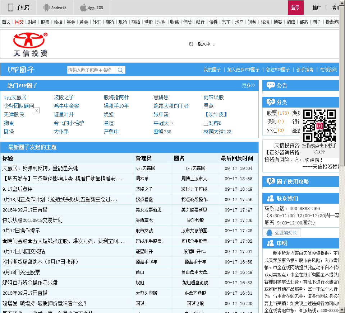Image resolution: width=345 pixels, height=313 pixels.
Task: Select the 股票 (173) category
Action: pyautogui.click(x=277, y=113)
